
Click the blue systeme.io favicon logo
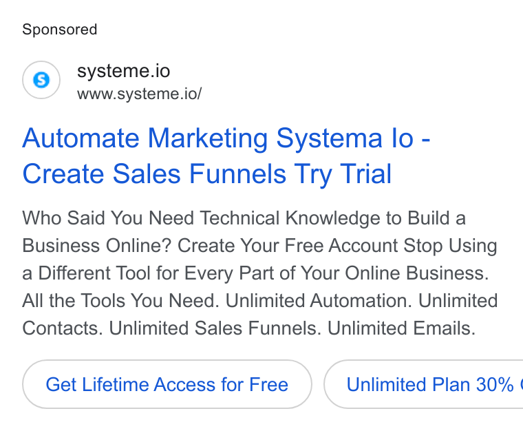(x=41, y=80)
